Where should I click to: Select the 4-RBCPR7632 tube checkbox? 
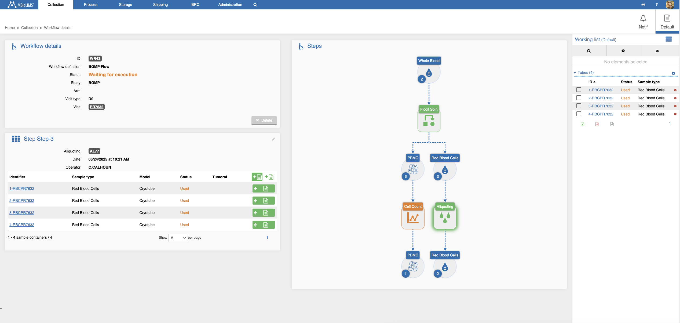pos(579,114)
